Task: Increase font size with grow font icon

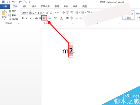Action: (x=47, y=13)
